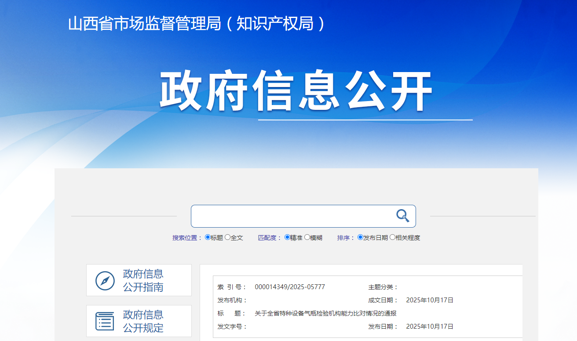577x341 pixels.
Task: Click the large 政府信息公开 banner heading
Action: (x=296, y=92)
